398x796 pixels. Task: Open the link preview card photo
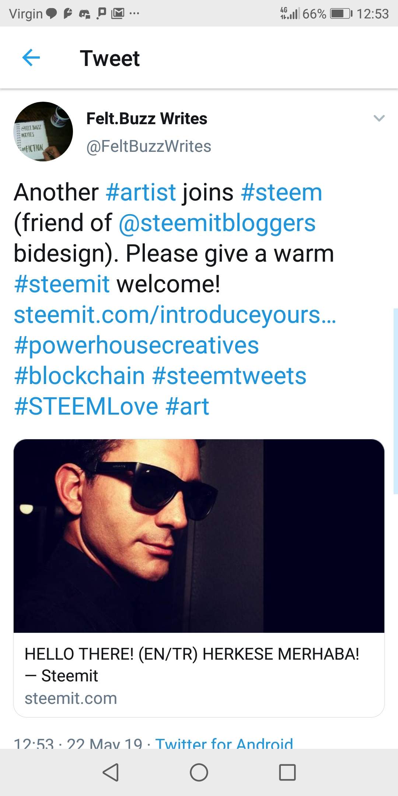pos(199,536)
